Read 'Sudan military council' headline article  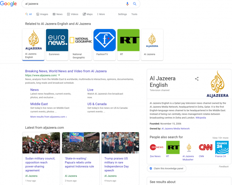tap(40, 164)
